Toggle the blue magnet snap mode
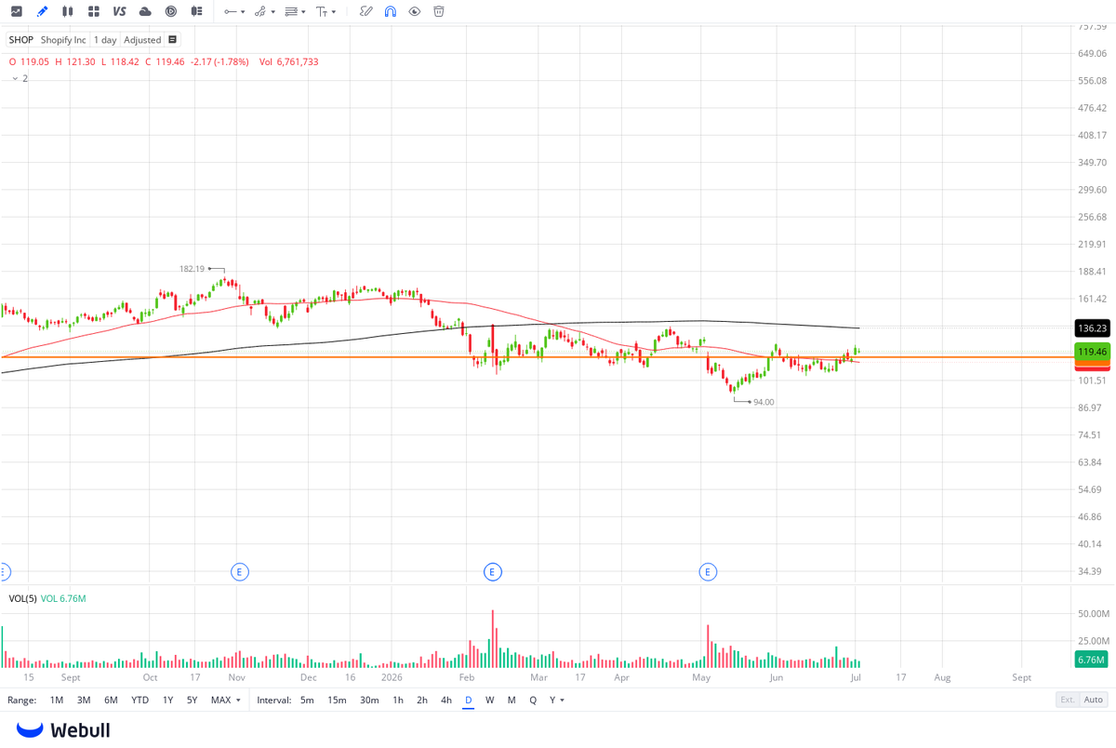Image resolution: width=1116 pixels, height=748 pixels. pos(391,11)
